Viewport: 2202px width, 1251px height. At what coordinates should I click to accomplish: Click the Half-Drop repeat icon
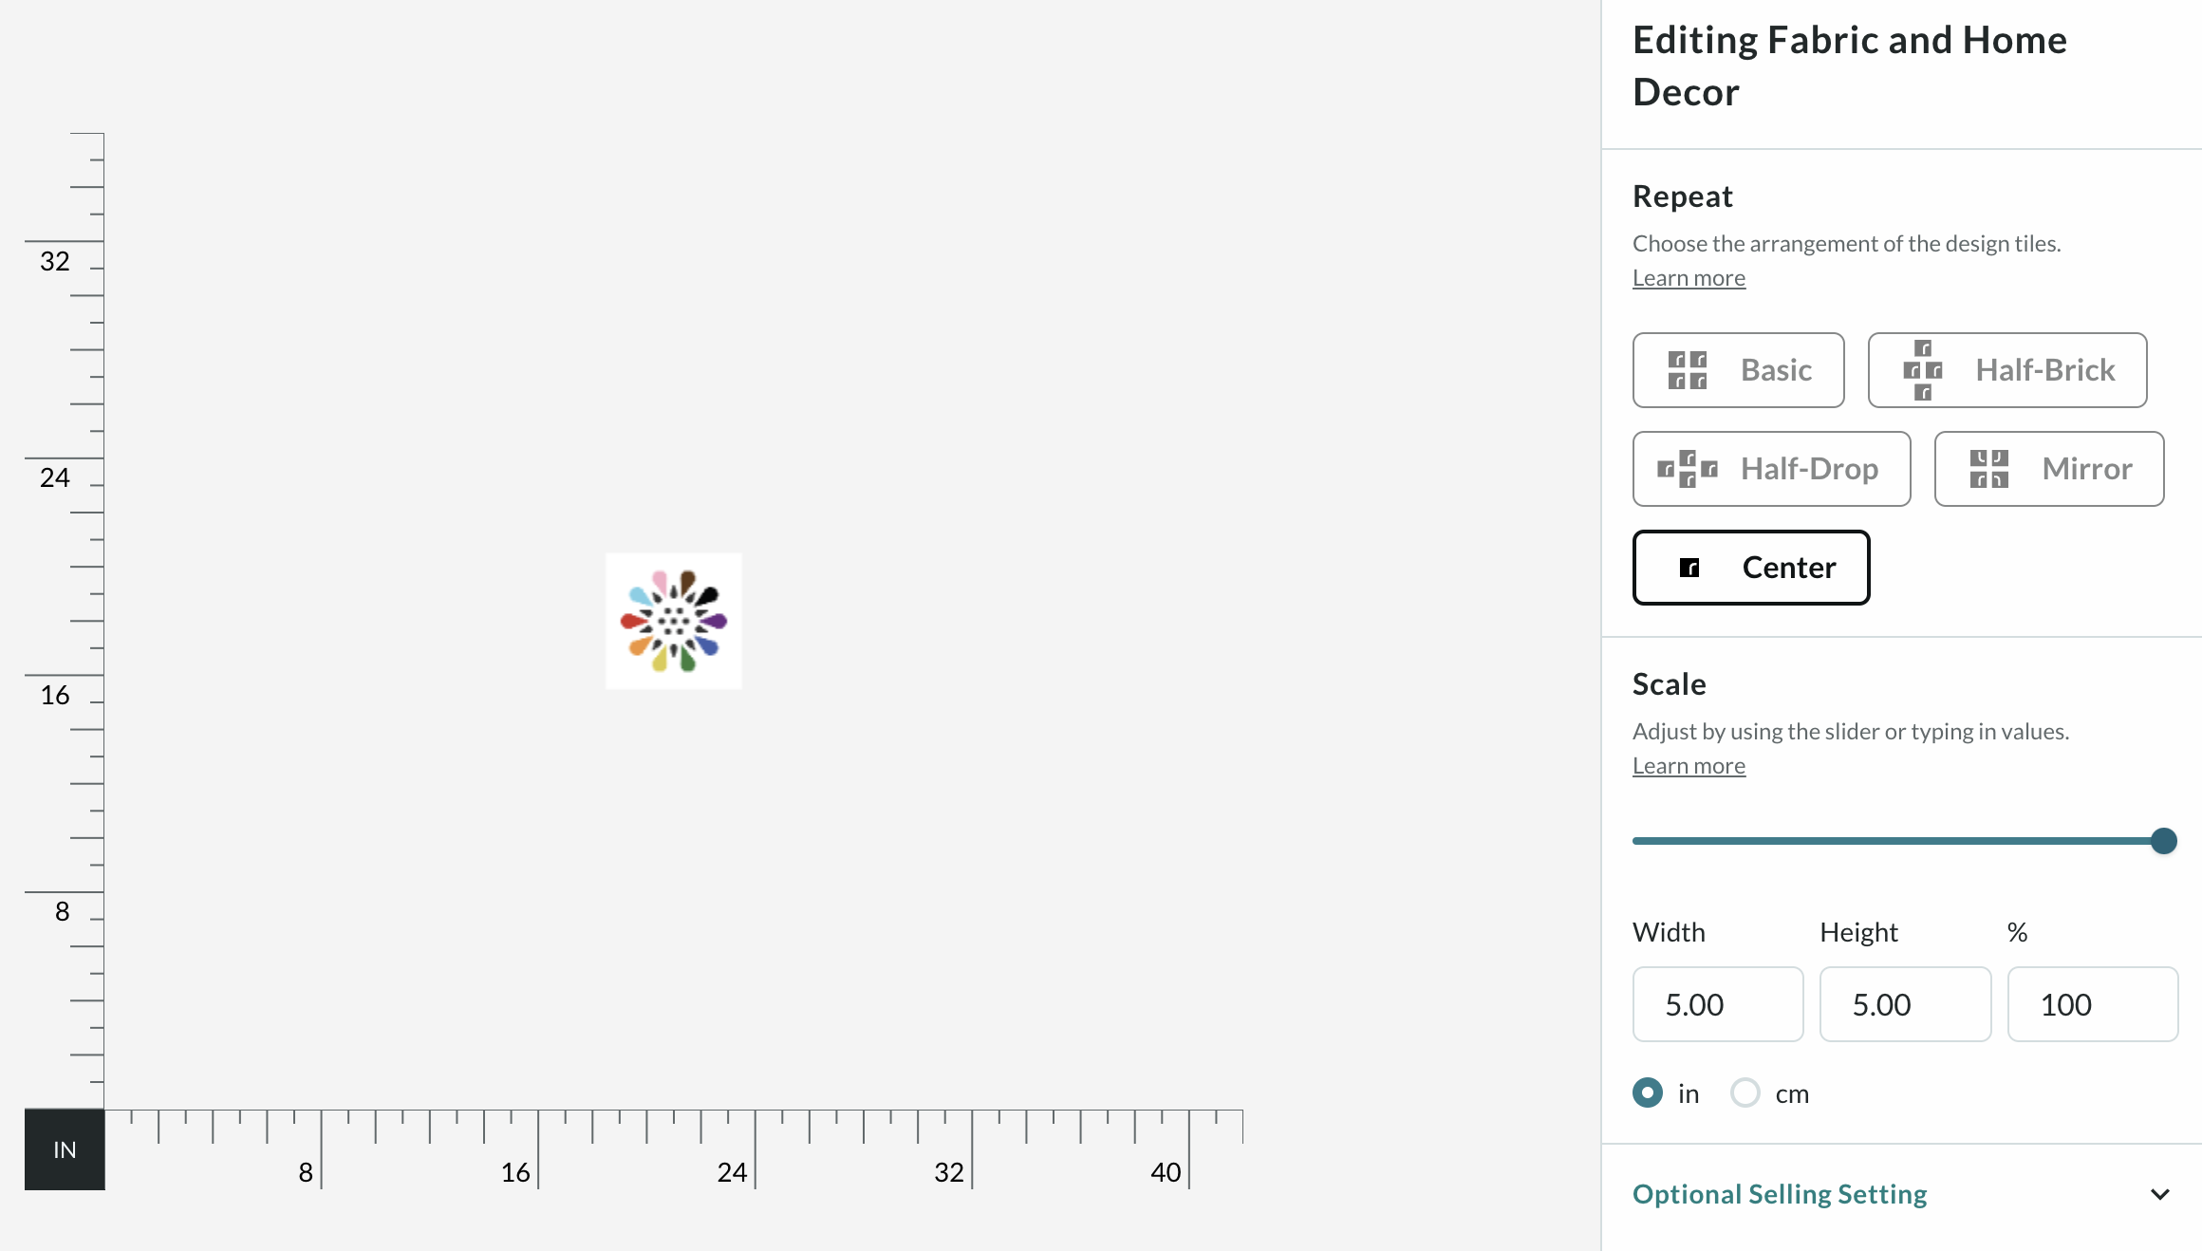click(1688, 469)
